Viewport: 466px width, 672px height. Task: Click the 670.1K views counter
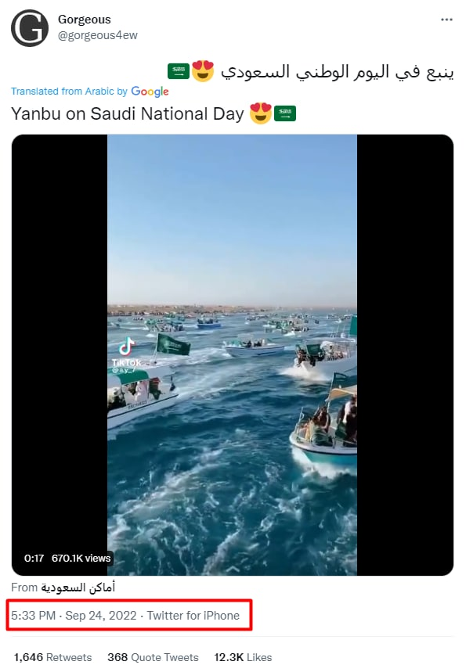pos(81,558)
